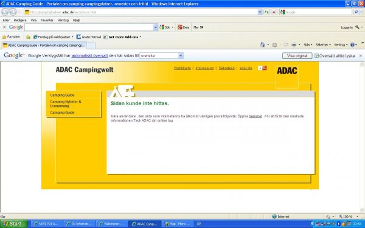Open the Arkiv menu
The image size is (365, 228).
coord(6,20)
